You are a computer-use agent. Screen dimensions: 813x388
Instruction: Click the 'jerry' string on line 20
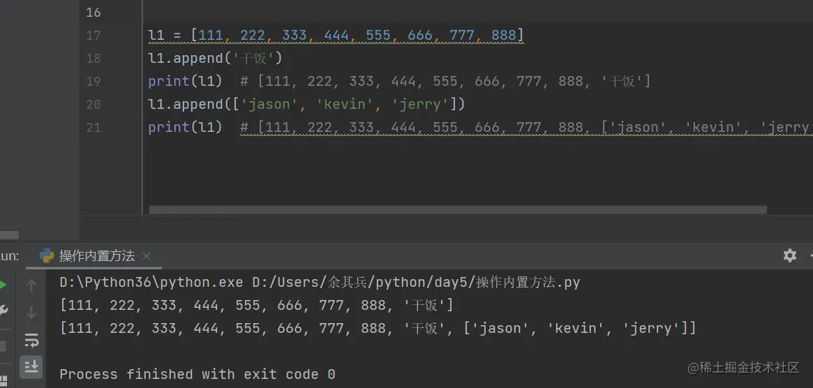click(x=420, y=104)
